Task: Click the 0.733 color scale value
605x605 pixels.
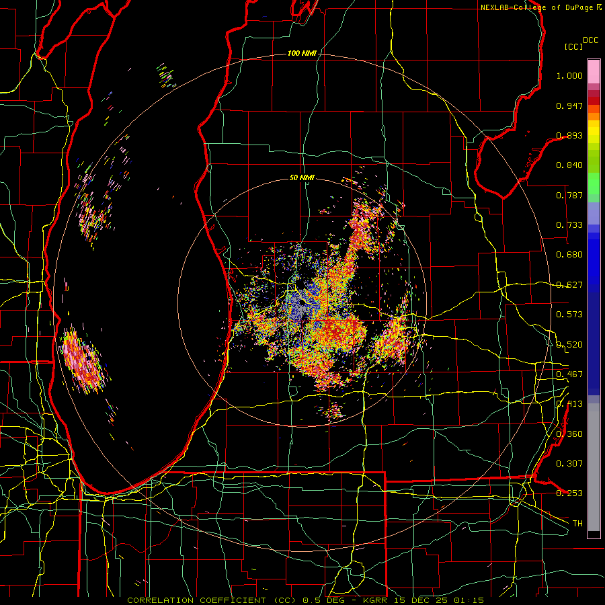Action: point(569,225)
